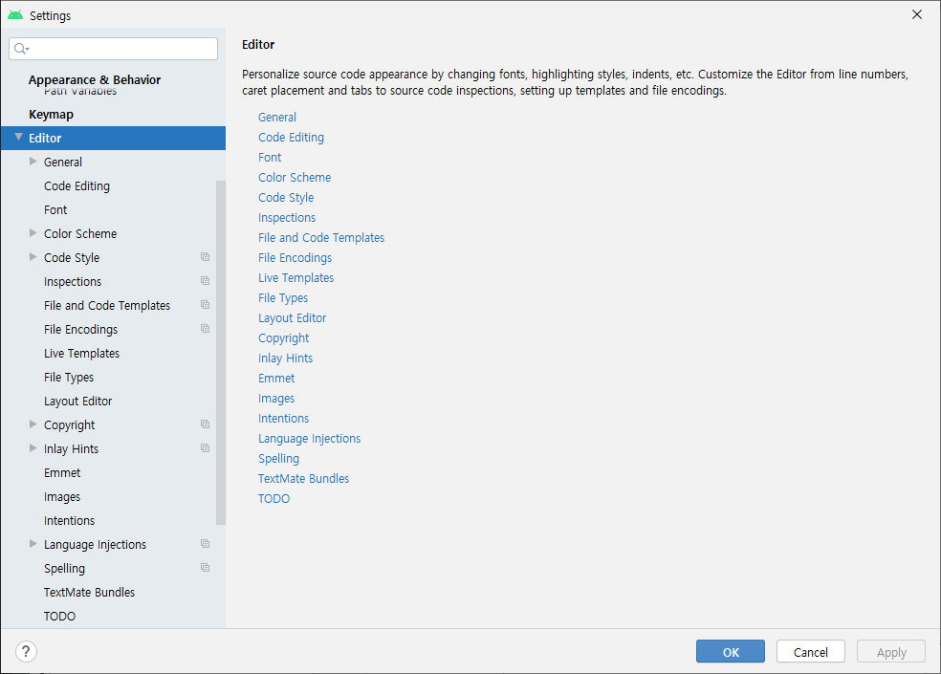Focus the settings search input field
941x674 pixels.
(x=114, y=49)
